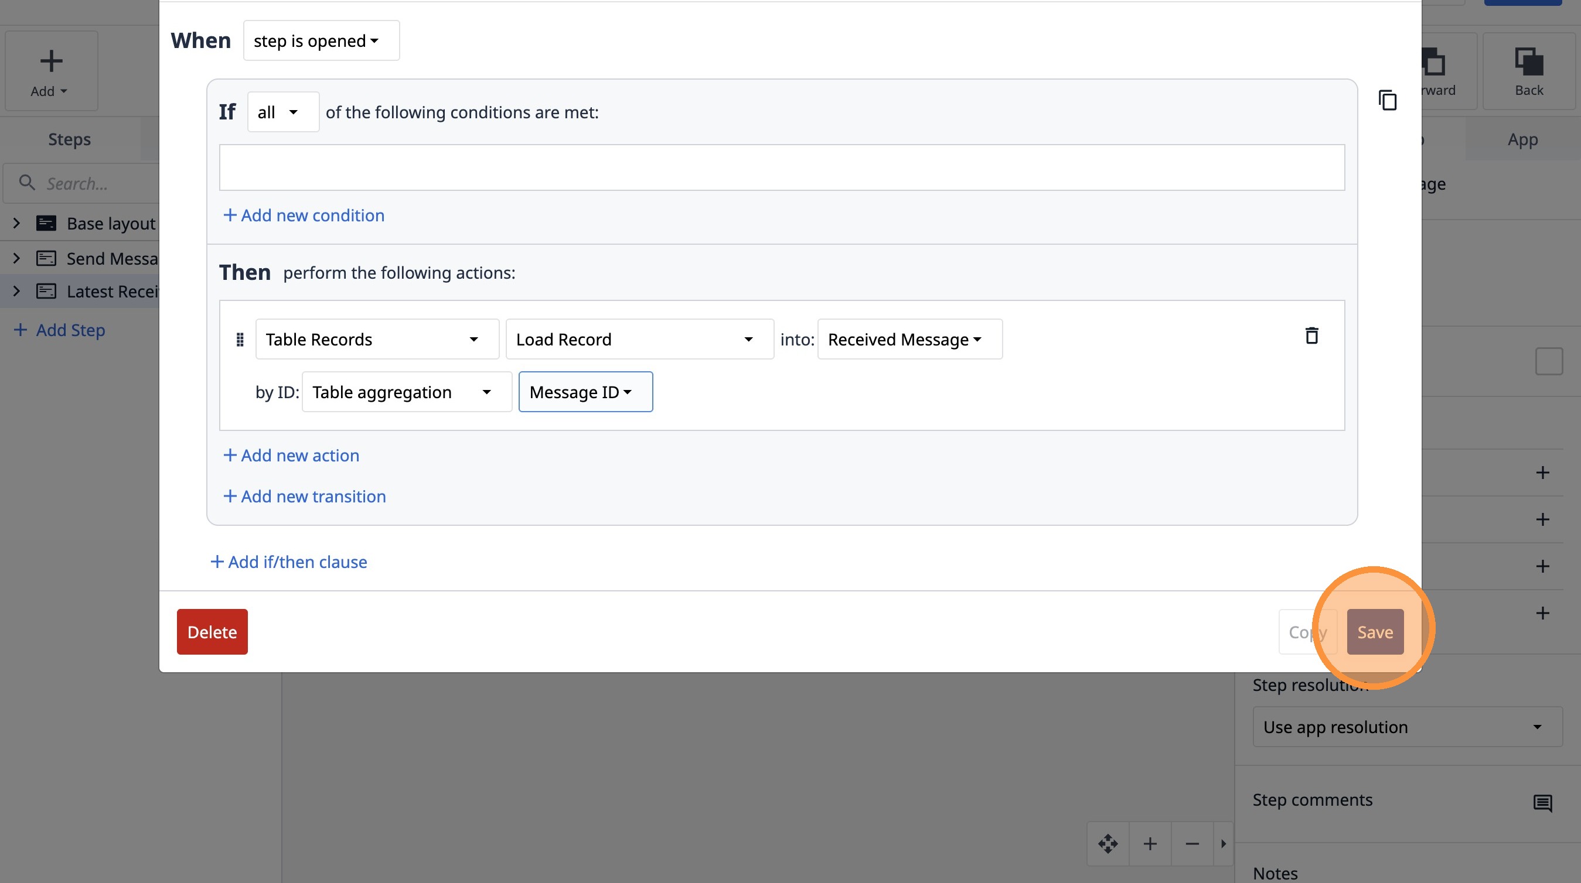
Task: Click the Back toolbar icon
Action: coord(1528,70)
